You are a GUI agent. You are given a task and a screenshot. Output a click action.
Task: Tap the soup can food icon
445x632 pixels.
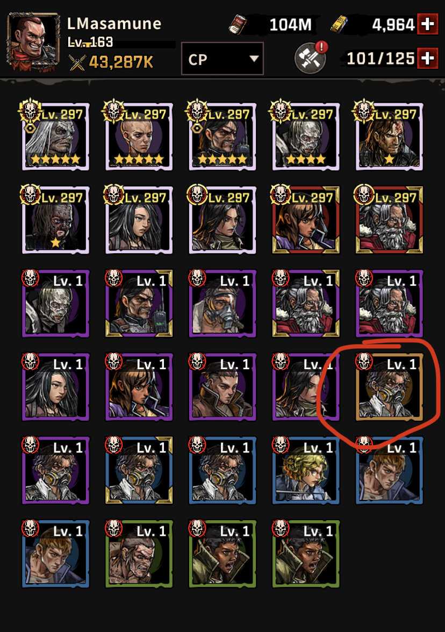coord(239,25)
